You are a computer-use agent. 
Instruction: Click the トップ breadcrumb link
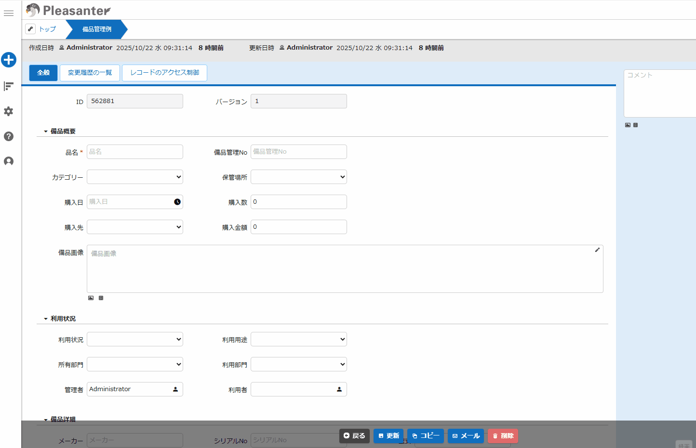[x=47, y=29]
